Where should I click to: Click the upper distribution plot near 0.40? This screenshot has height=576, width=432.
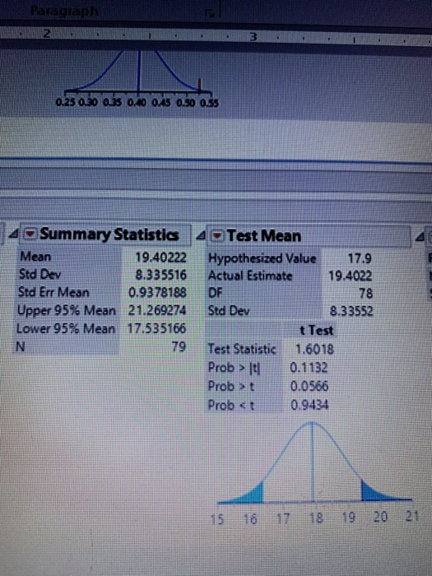[x=138, y=72]
